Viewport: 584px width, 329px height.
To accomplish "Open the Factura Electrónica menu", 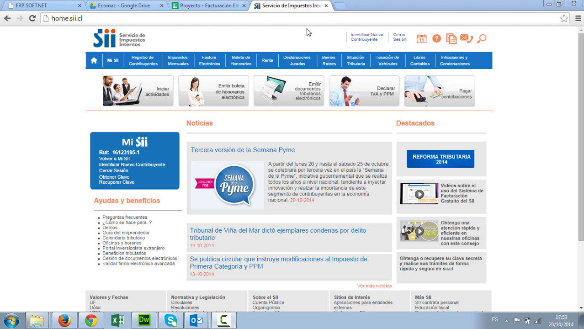I will (209, 60).
